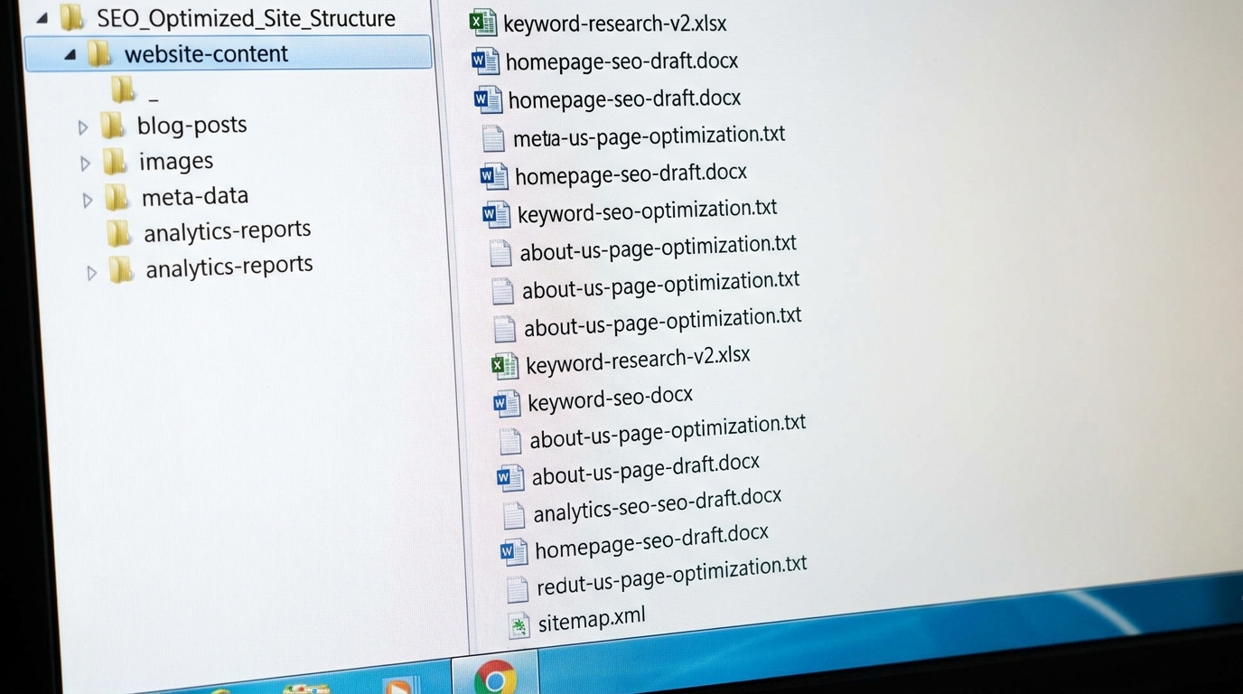Click the blog-posts folder icon
Viewport: 1243px width, 694px height.
coord(112,126)
